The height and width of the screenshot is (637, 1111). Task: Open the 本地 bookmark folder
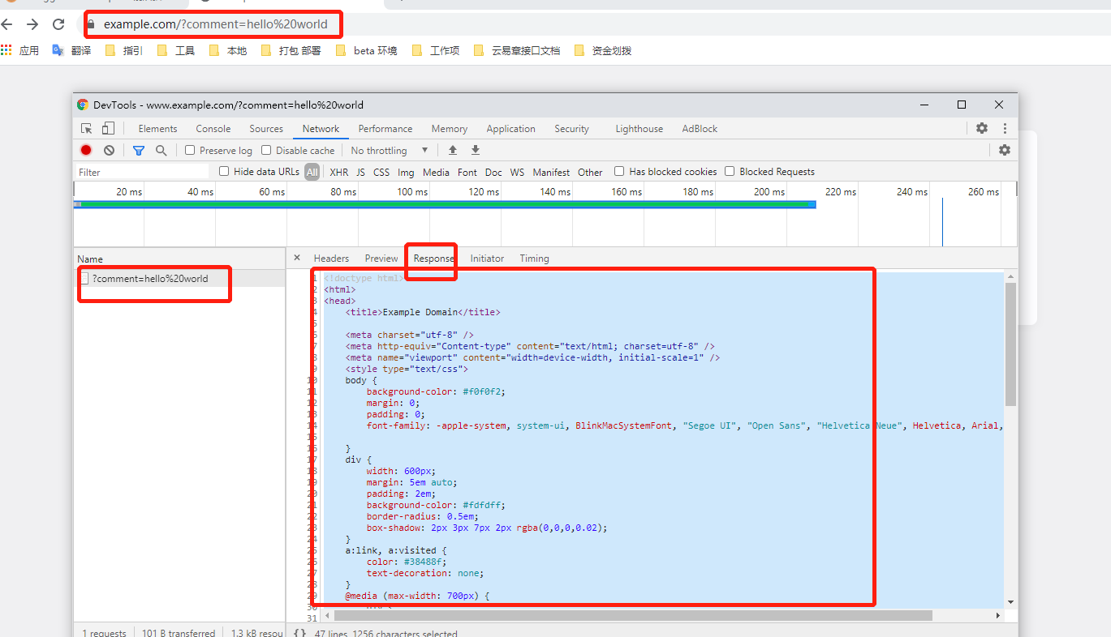pyautogui.click(x=228, y=50)
